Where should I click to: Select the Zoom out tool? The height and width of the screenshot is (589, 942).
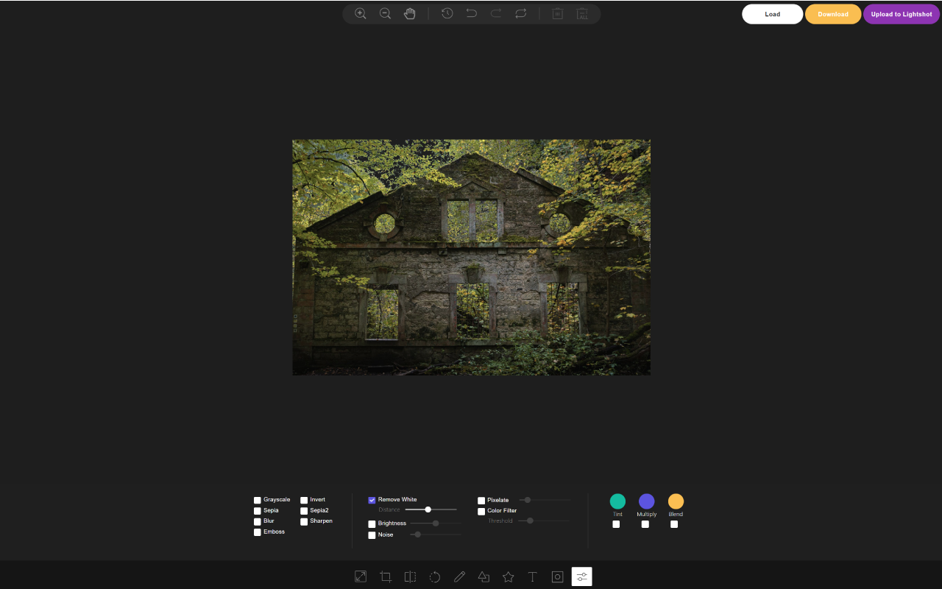385,13
